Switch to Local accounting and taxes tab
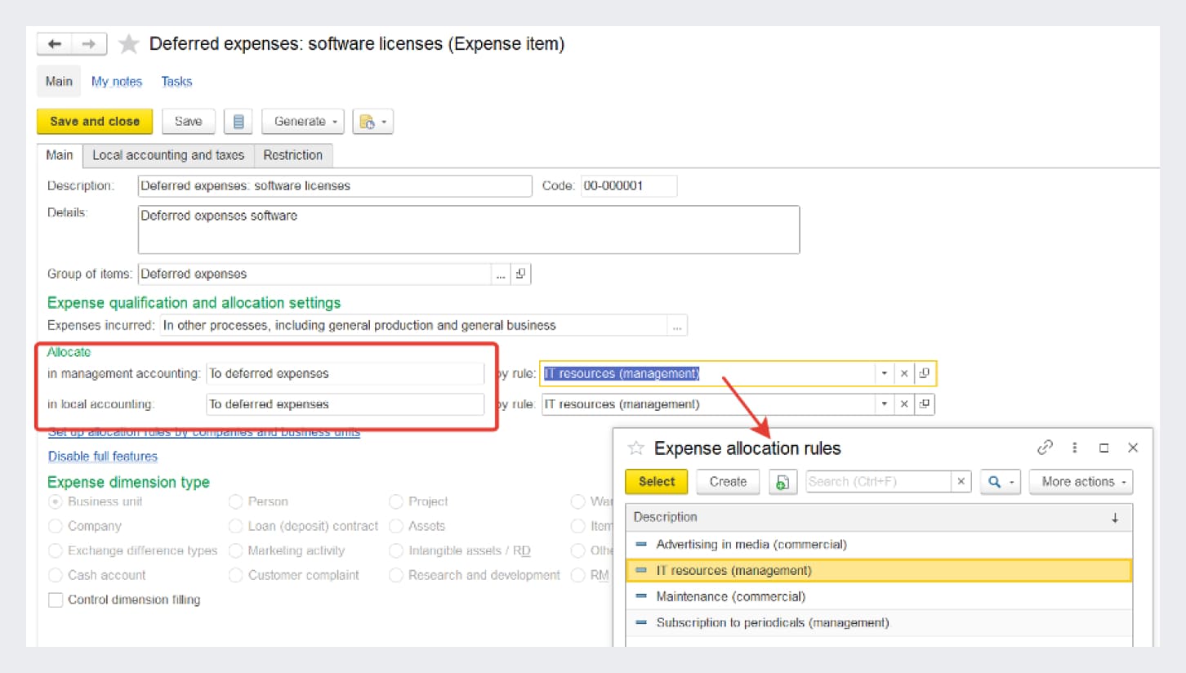 coord(168,155)
